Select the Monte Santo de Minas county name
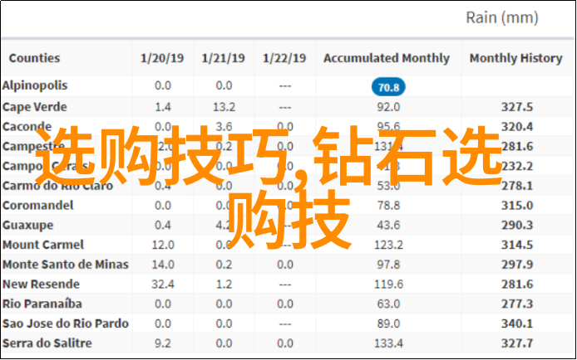This screenshot has width=577, height=360. point(66,265)
